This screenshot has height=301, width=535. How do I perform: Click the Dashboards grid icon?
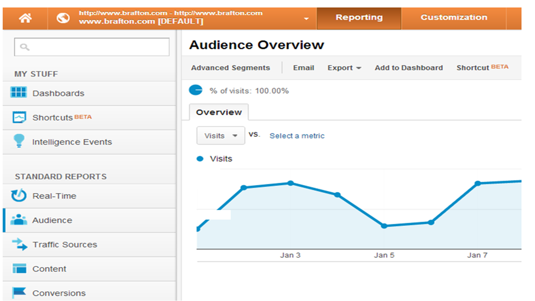click(19, 93)
